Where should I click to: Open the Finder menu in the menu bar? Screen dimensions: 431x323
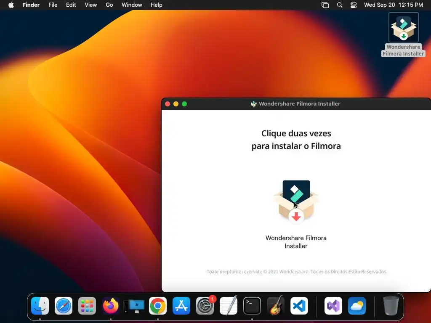point(31,5)
